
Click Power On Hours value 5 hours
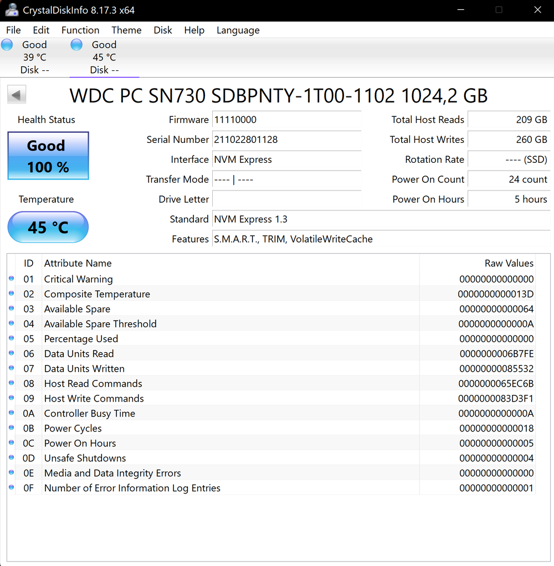click(x=509, y=199)
